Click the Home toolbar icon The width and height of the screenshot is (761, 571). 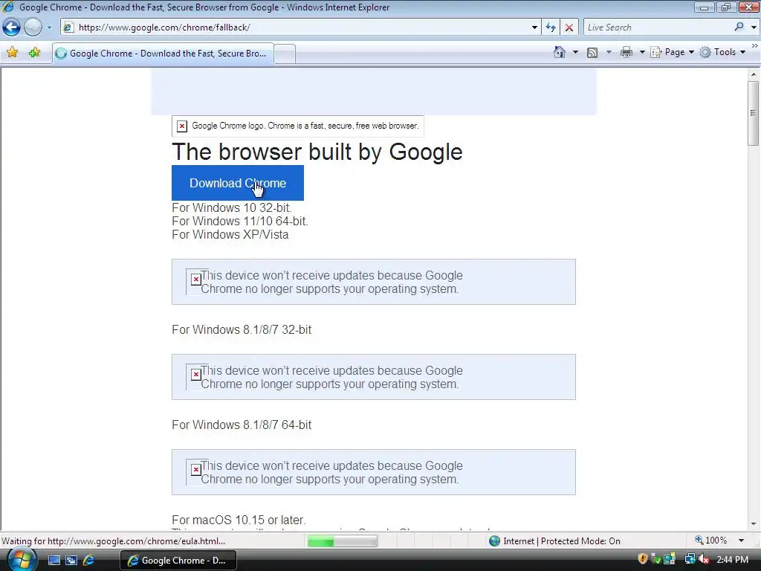(560, 53)
